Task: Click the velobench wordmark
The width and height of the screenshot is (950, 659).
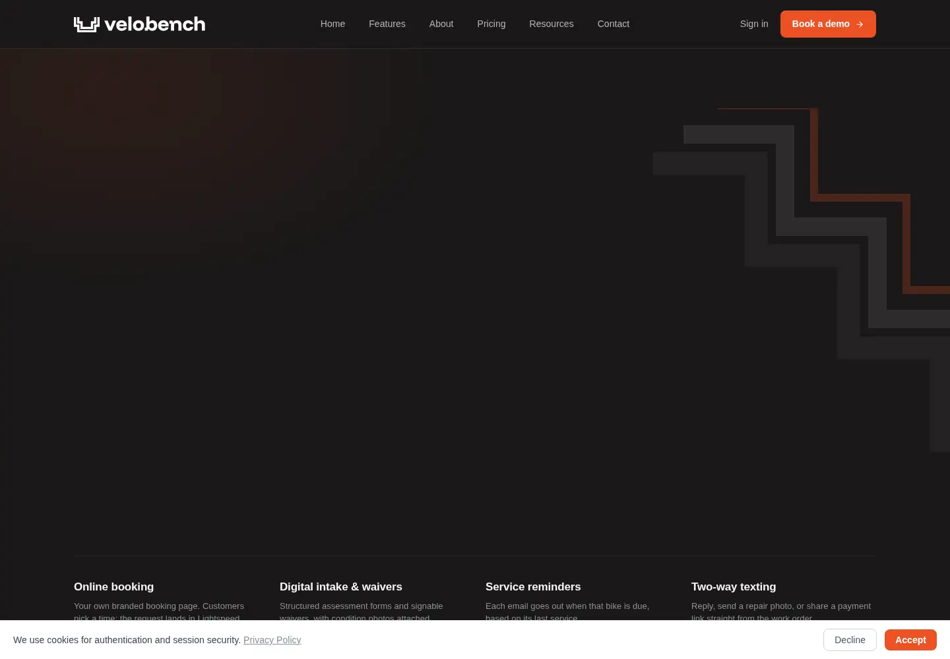Action: pos(155,24)
